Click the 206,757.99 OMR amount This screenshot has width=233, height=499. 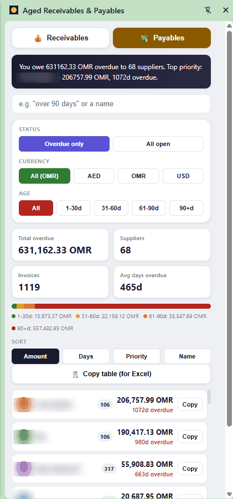[145, 400]
